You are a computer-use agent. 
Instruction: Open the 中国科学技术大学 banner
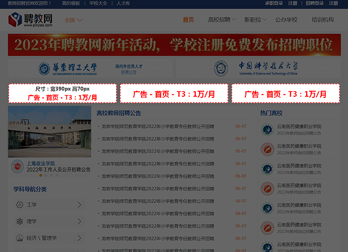pyautogui.click(x=258, y=68)
